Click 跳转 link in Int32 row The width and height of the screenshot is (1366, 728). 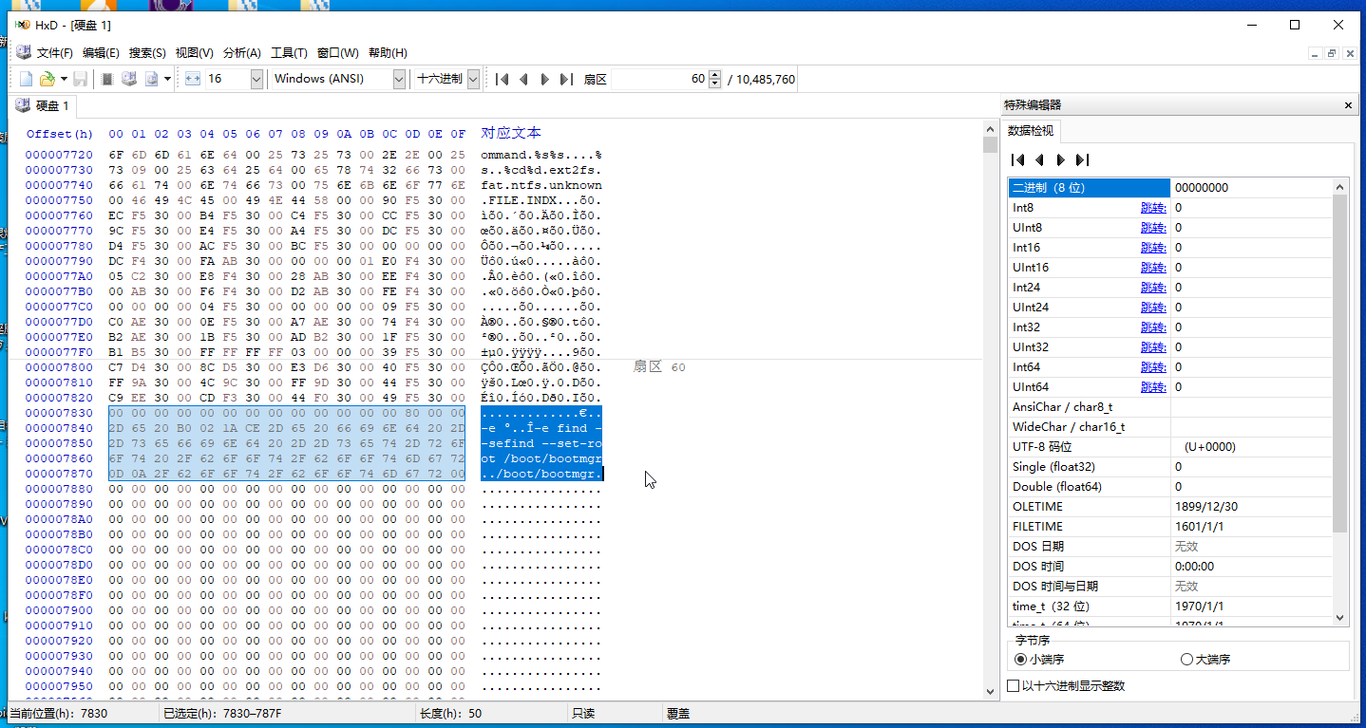click(x=1153, y=327)
